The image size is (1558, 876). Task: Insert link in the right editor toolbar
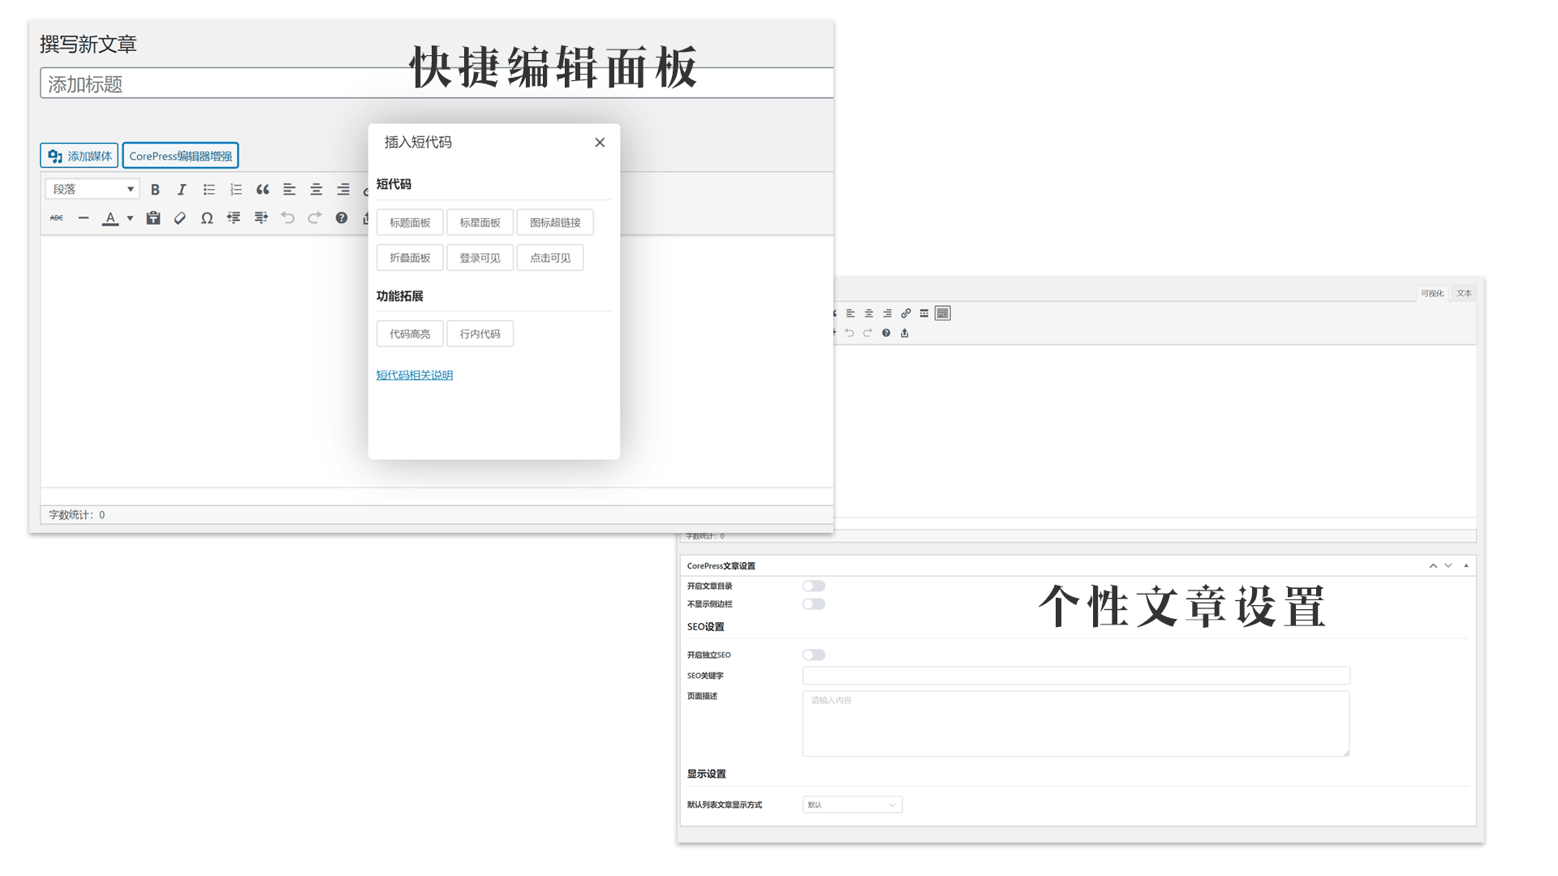point(906,313)
